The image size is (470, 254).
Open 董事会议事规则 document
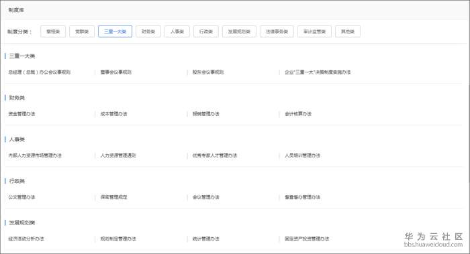point(116,72)
